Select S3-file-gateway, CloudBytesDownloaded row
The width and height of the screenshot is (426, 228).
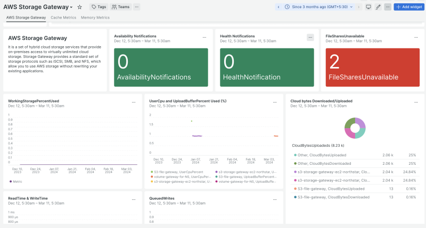pos(355,197)
